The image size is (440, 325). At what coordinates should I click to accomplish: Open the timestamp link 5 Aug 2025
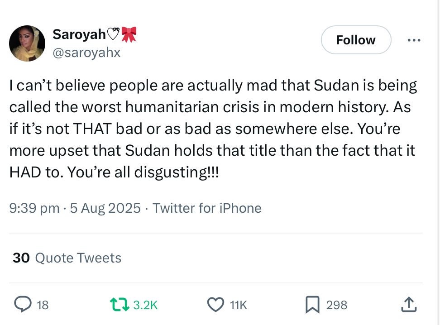(x=105, y=208)
